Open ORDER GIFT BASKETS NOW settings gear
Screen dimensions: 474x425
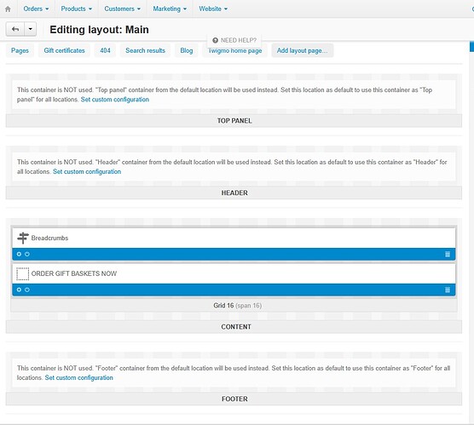pos(19,290)
